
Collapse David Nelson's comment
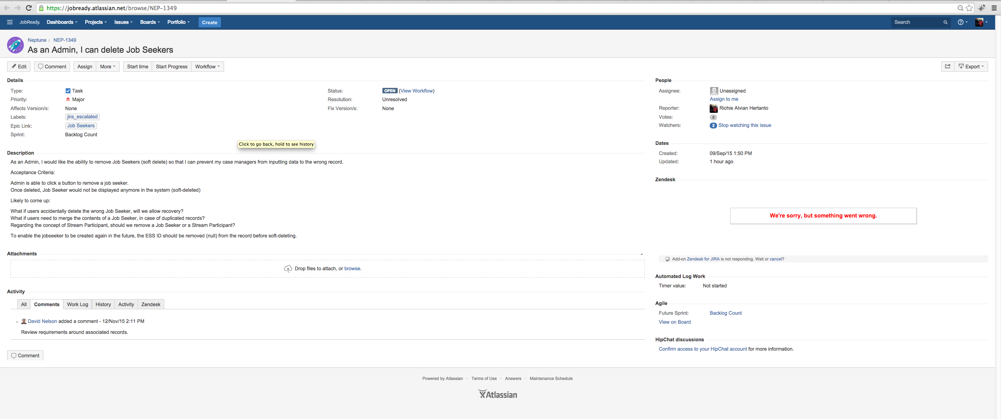(17, 322)
